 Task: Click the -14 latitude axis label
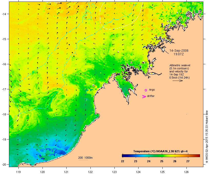pyautogui.click(x=4, y=14)
